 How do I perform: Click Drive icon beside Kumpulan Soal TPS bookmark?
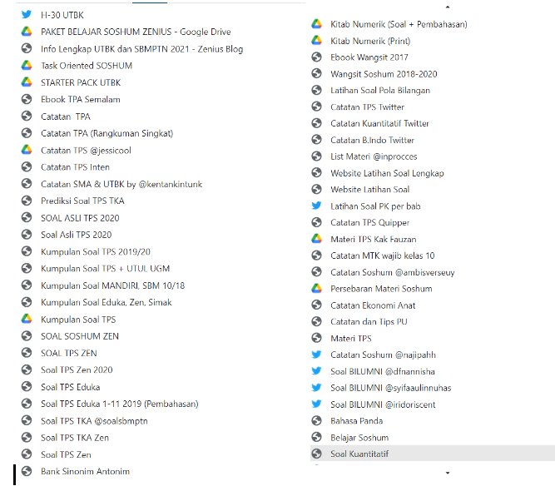tap(27, 319)
